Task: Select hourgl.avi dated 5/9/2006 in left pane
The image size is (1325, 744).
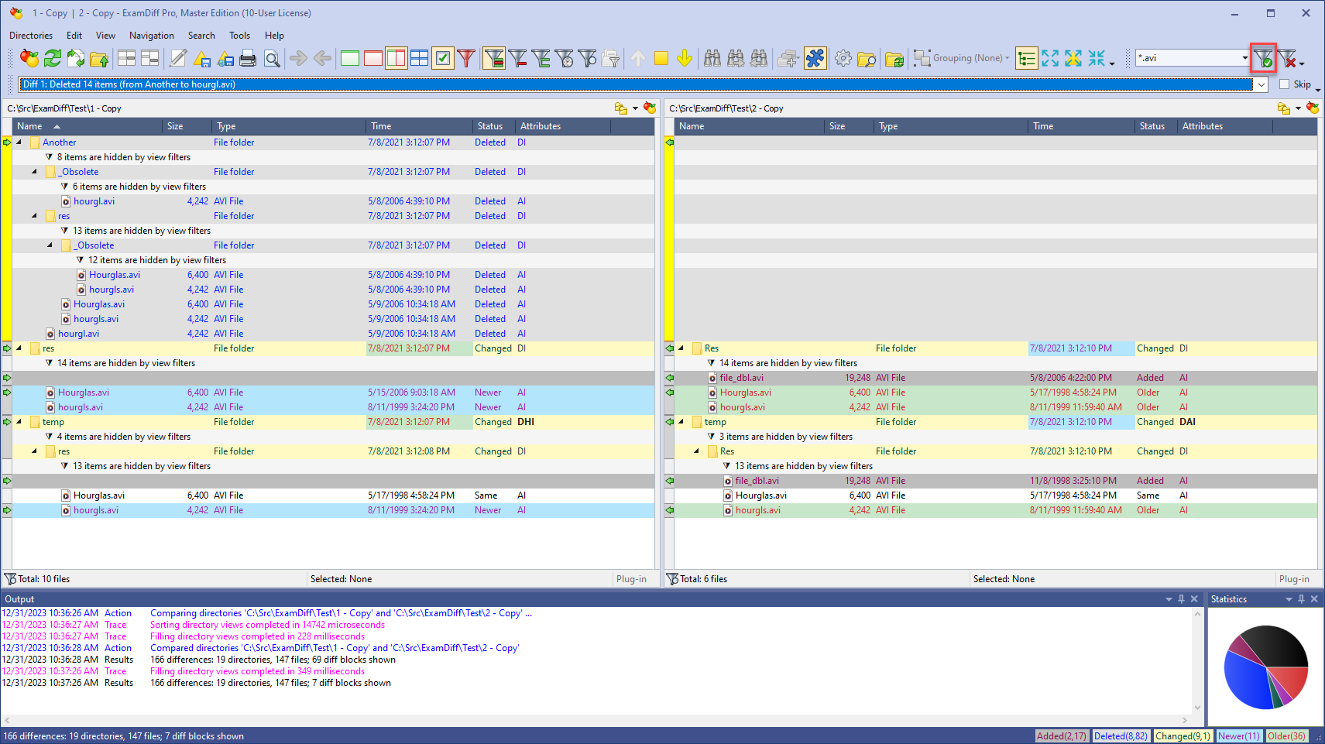Action: (x=333, y=334)
